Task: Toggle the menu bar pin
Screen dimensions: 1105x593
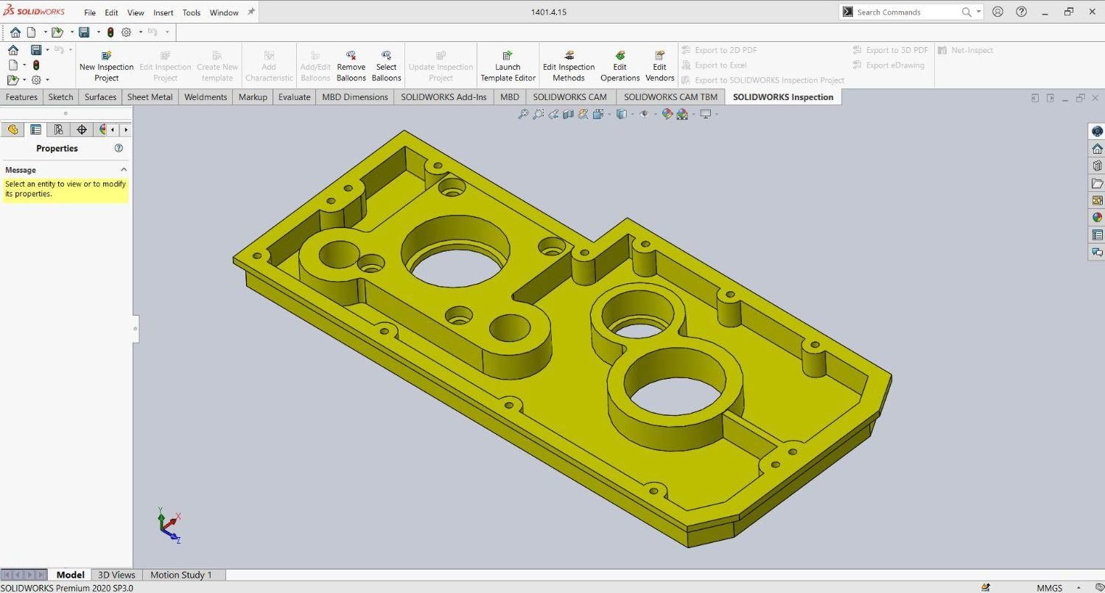Action: pyautogui.click(x=251, y=12)
